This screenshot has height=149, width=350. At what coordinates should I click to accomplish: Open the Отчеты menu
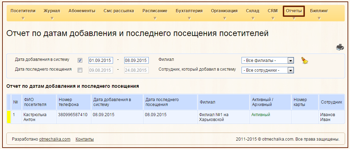coord(294,11)
